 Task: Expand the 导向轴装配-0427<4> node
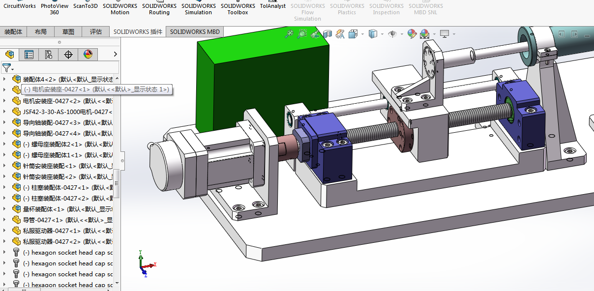(x=5, y=133)
